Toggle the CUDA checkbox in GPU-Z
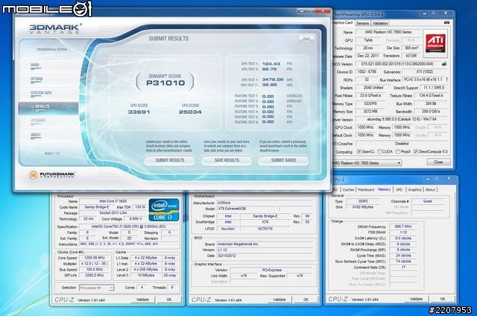 tap(379, 151)
